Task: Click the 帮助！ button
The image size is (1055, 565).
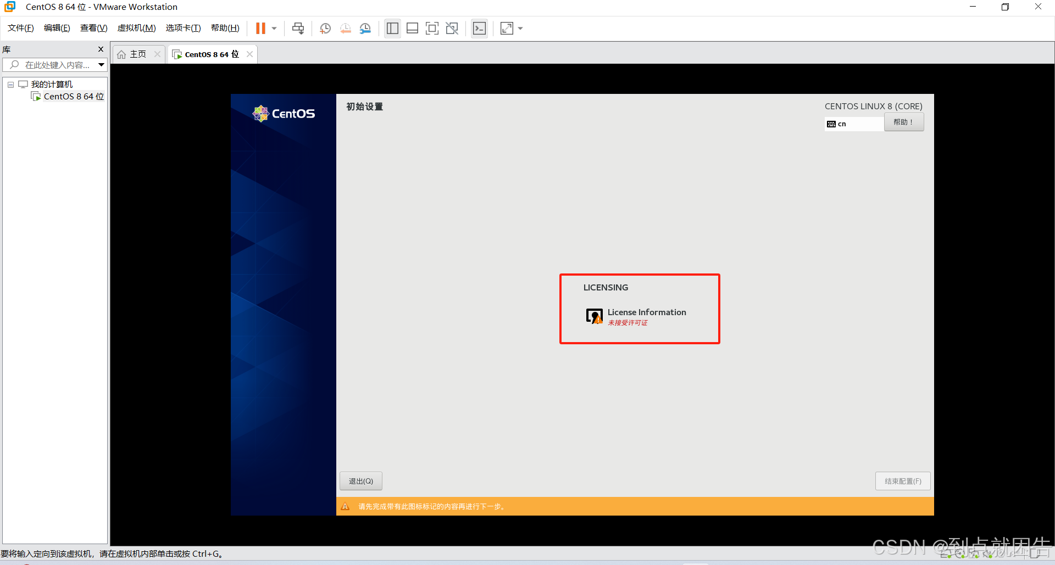Action: [904, 122]
